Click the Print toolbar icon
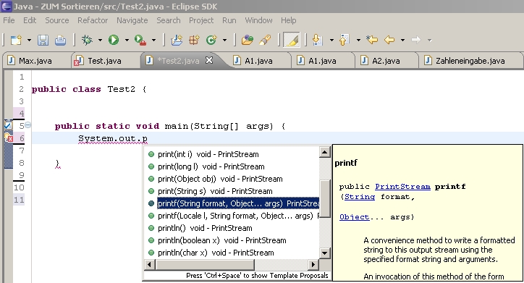The height and width of the screenshot is (283, 524). coord(60,40)
